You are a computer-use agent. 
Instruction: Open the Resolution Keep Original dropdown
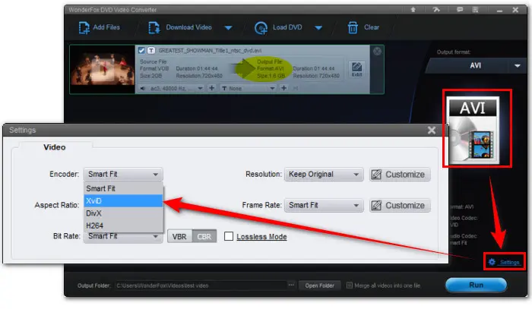[324, 174]
